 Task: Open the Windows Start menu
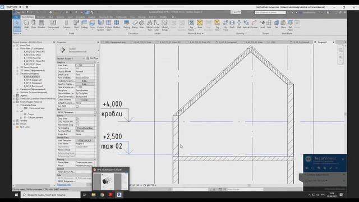click(x=16, y=195)
